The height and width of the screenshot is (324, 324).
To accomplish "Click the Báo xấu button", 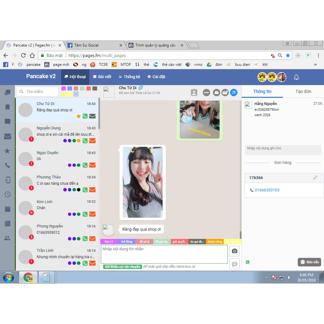I will click(x=309, y=262).
